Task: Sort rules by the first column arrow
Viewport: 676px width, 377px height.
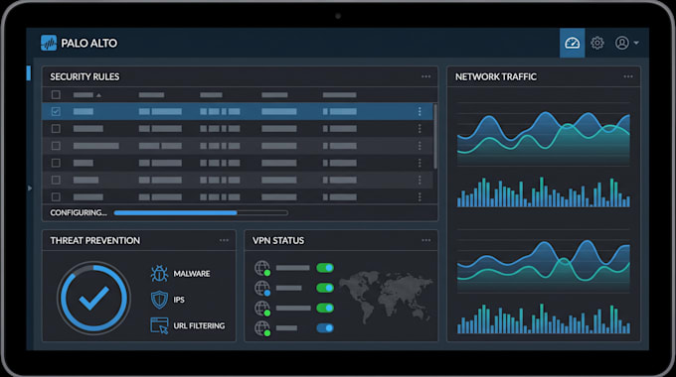Action: [x=98, y=95]
